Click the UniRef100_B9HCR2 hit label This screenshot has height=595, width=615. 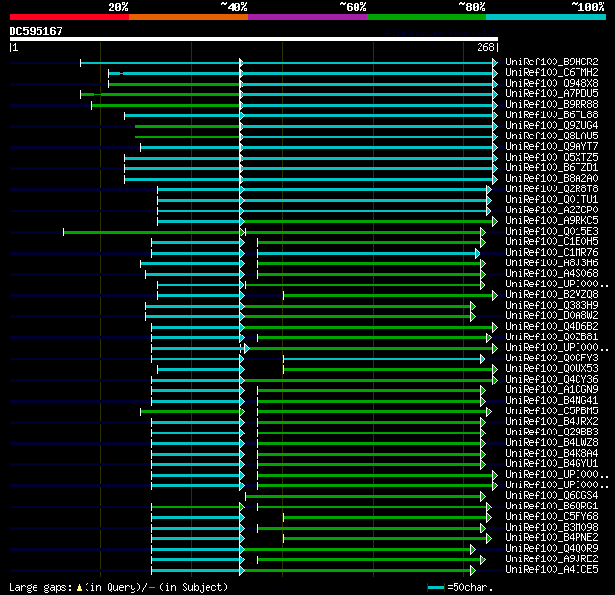552,62
